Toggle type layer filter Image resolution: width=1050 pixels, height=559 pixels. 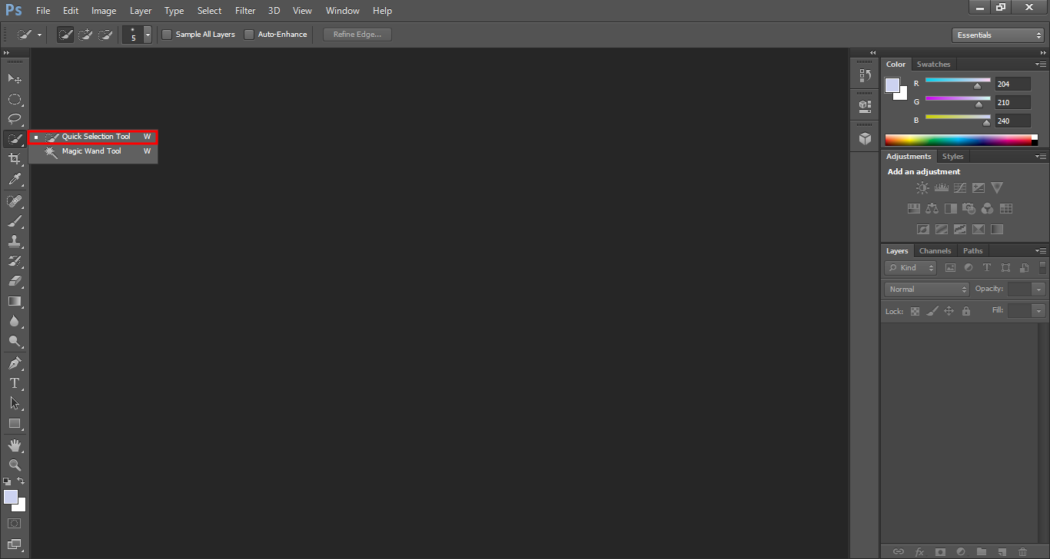click(987, 268)
